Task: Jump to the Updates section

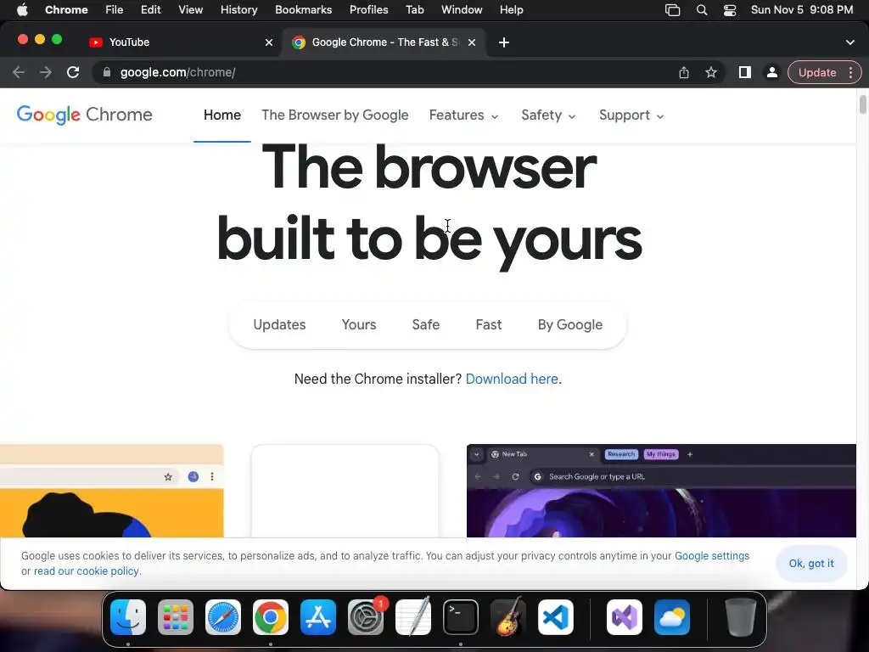Action: (279, 325)
